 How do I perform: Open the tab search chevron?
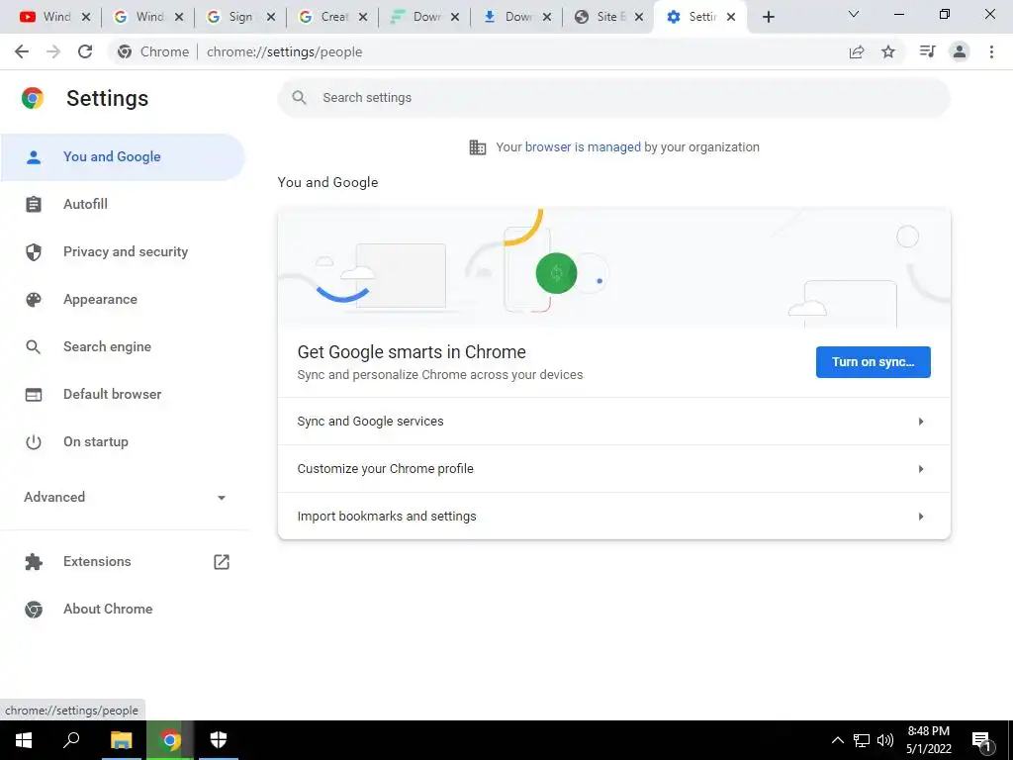coord(854,14)
